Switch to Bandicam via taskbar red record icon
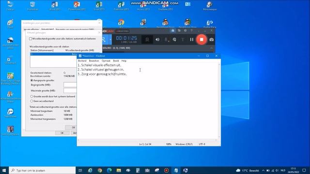The image size is (310, 174). coord(166,170)
